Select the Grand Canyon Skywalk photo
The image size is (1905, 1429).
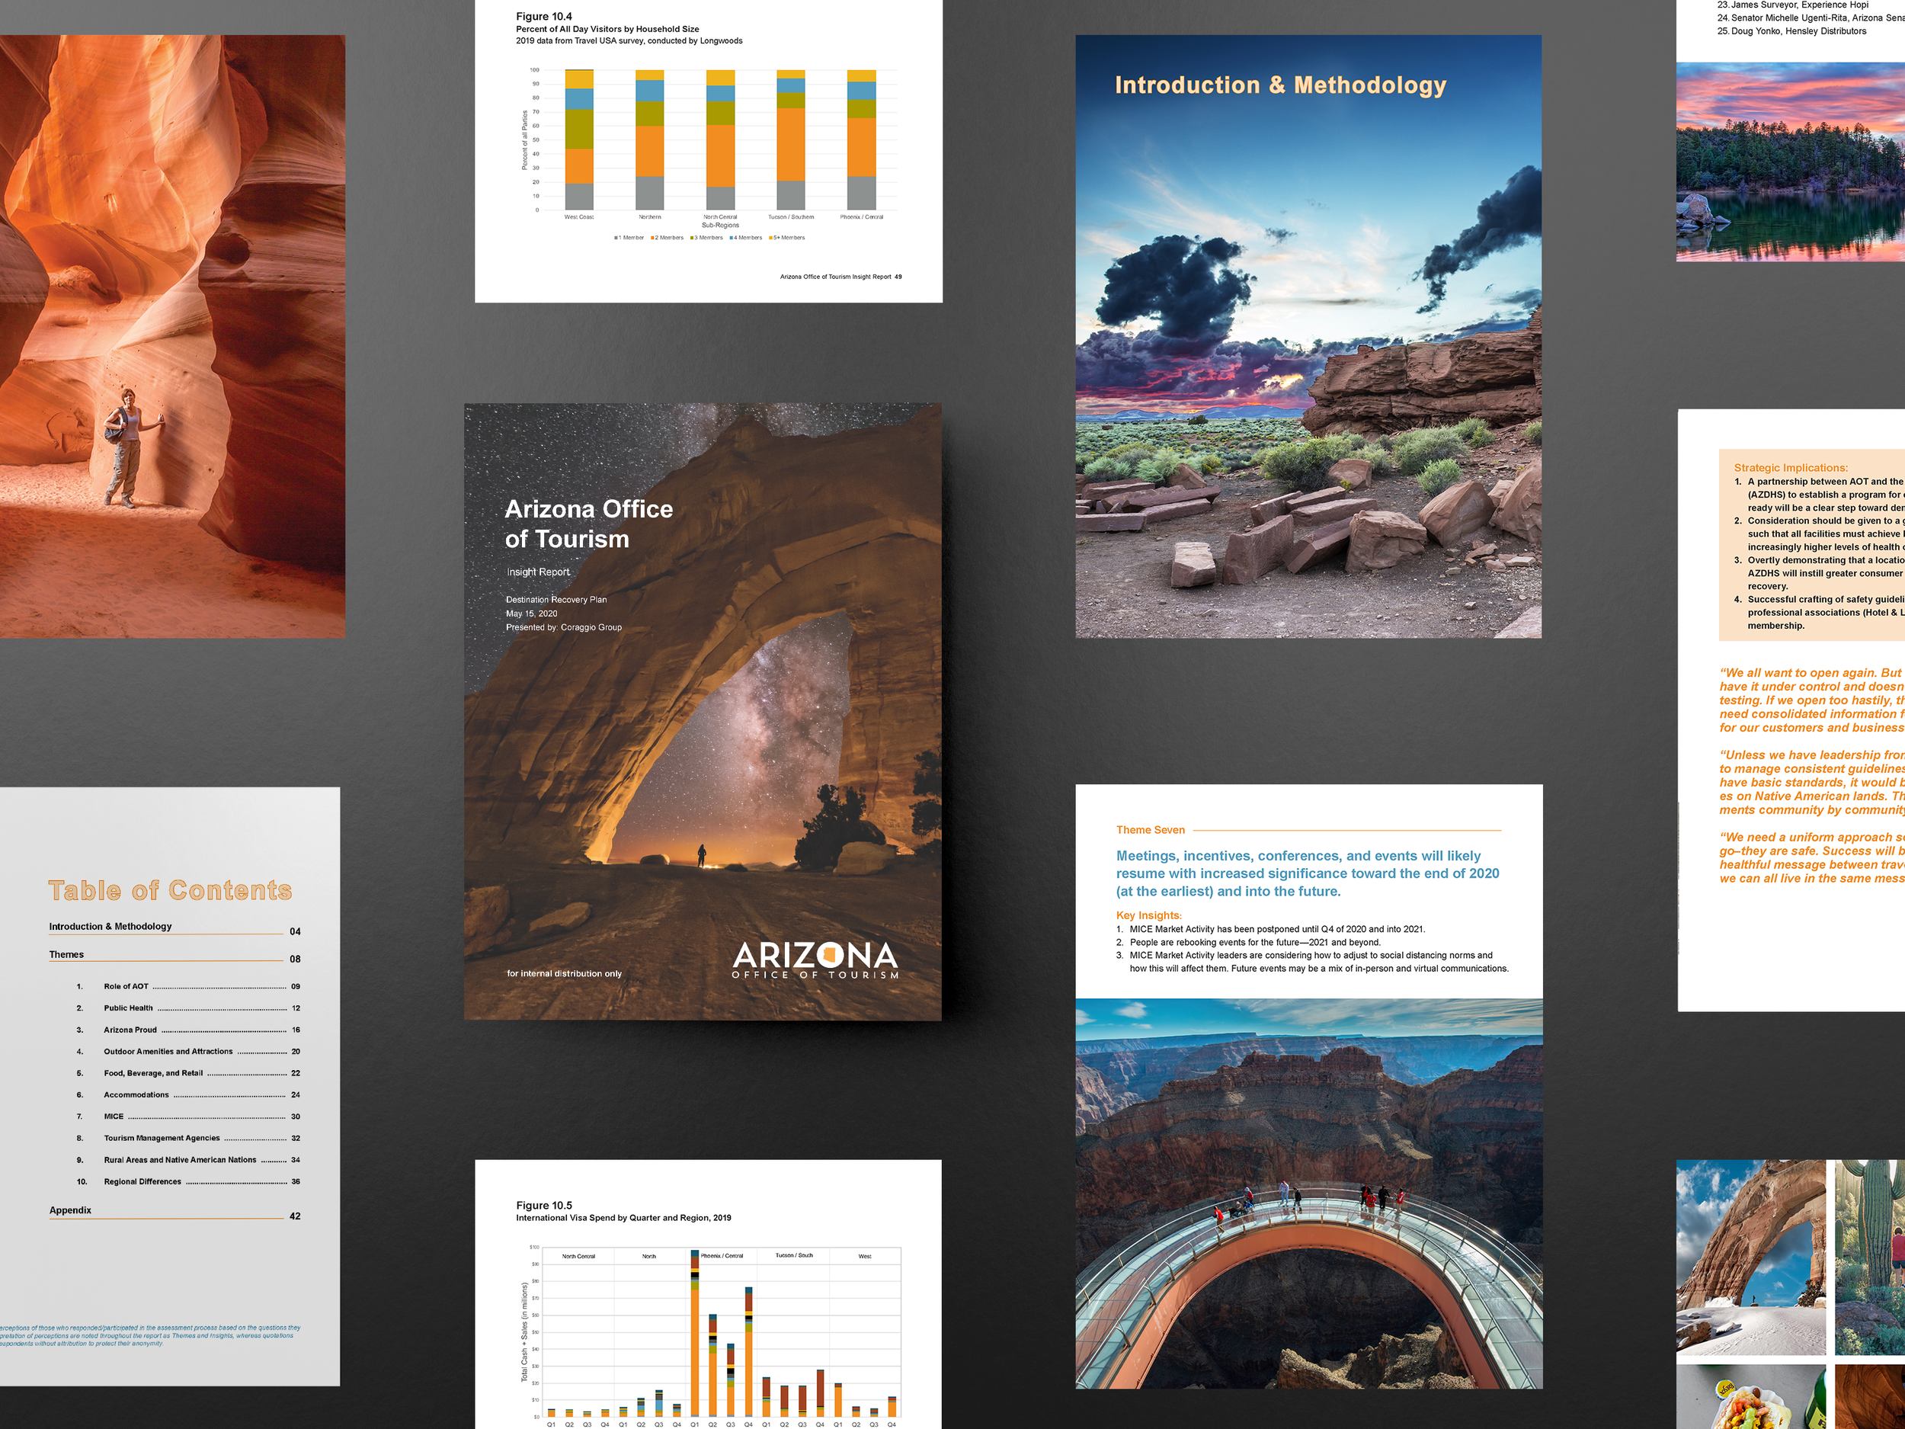[x=1308, y=1193]
